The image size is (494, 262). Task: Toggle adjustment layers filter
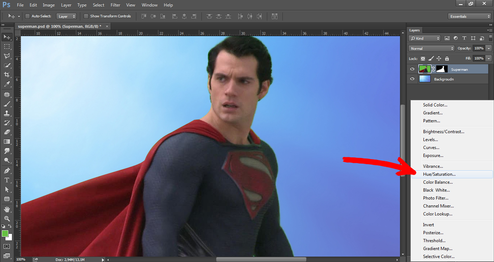pos(456,38)
